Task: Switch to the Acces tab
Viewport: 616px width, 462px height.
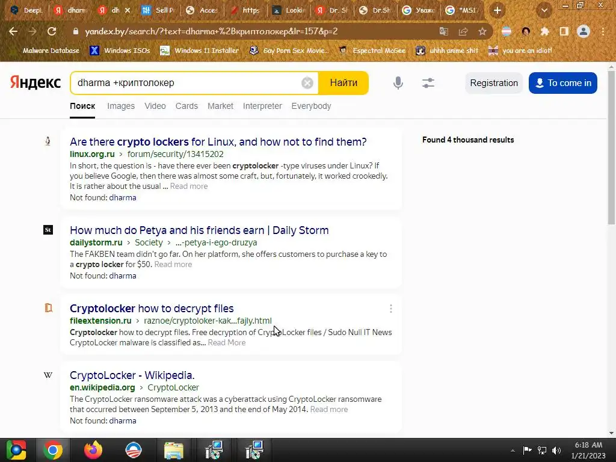Action: point(202,10)
